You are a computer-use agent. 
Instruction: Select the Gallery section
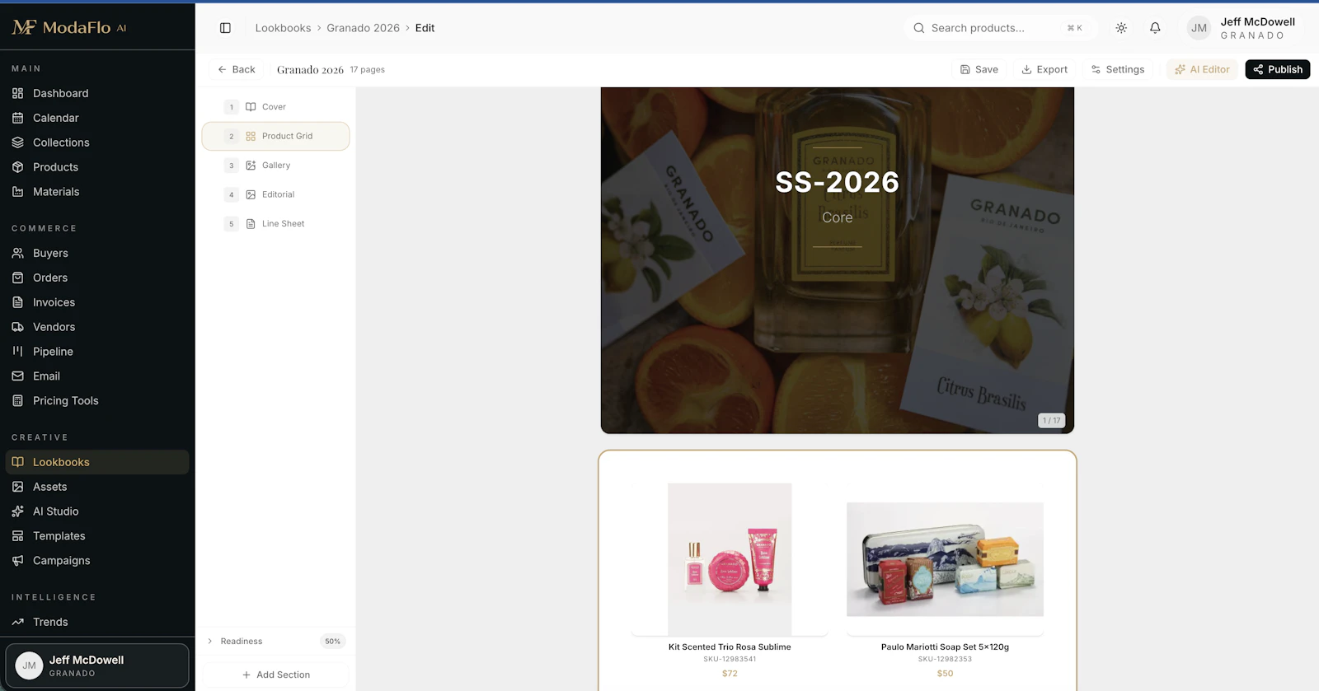point(275,166)
